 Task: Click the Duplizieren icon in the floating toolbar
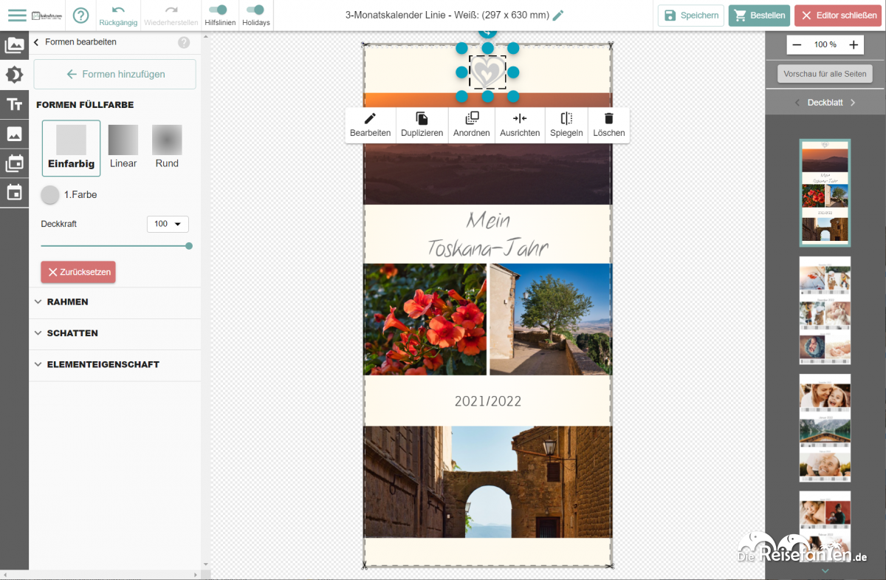pyautogui.click(x=422, y=125)
